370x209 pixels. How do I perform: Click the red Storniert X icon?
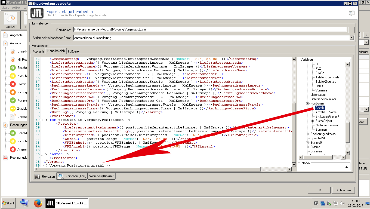13,84
